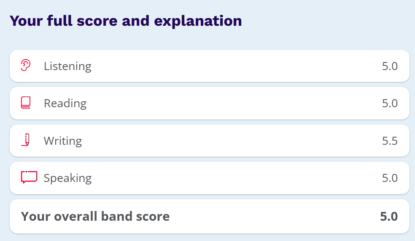Click the Writing score value 5.5
Screen dimensions: 415x241
[x=390, y=141]
